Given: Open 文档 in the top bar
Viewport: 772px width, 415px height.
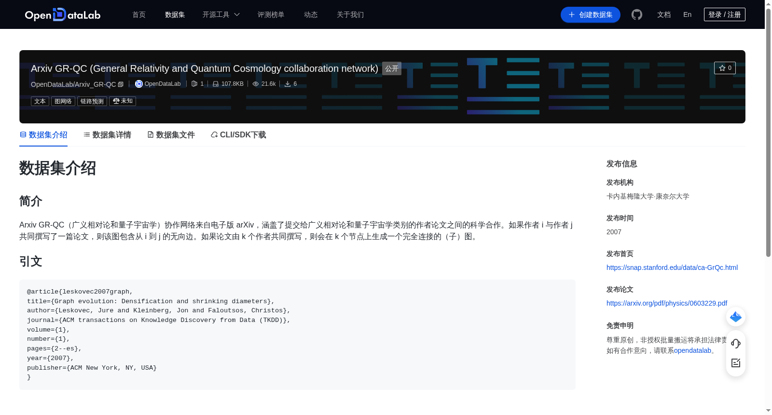Looking at the screenshot, I should (x=664, y=14).
